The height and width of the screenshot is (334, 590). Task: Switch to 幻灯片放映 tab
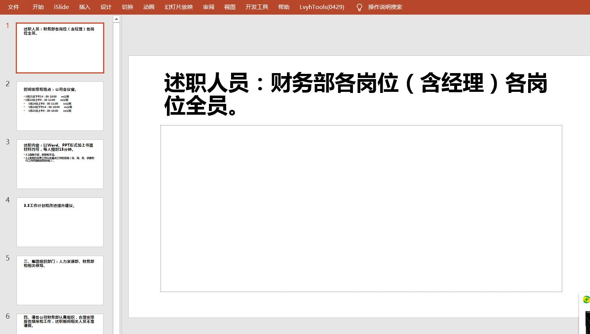tap(179, 7)
